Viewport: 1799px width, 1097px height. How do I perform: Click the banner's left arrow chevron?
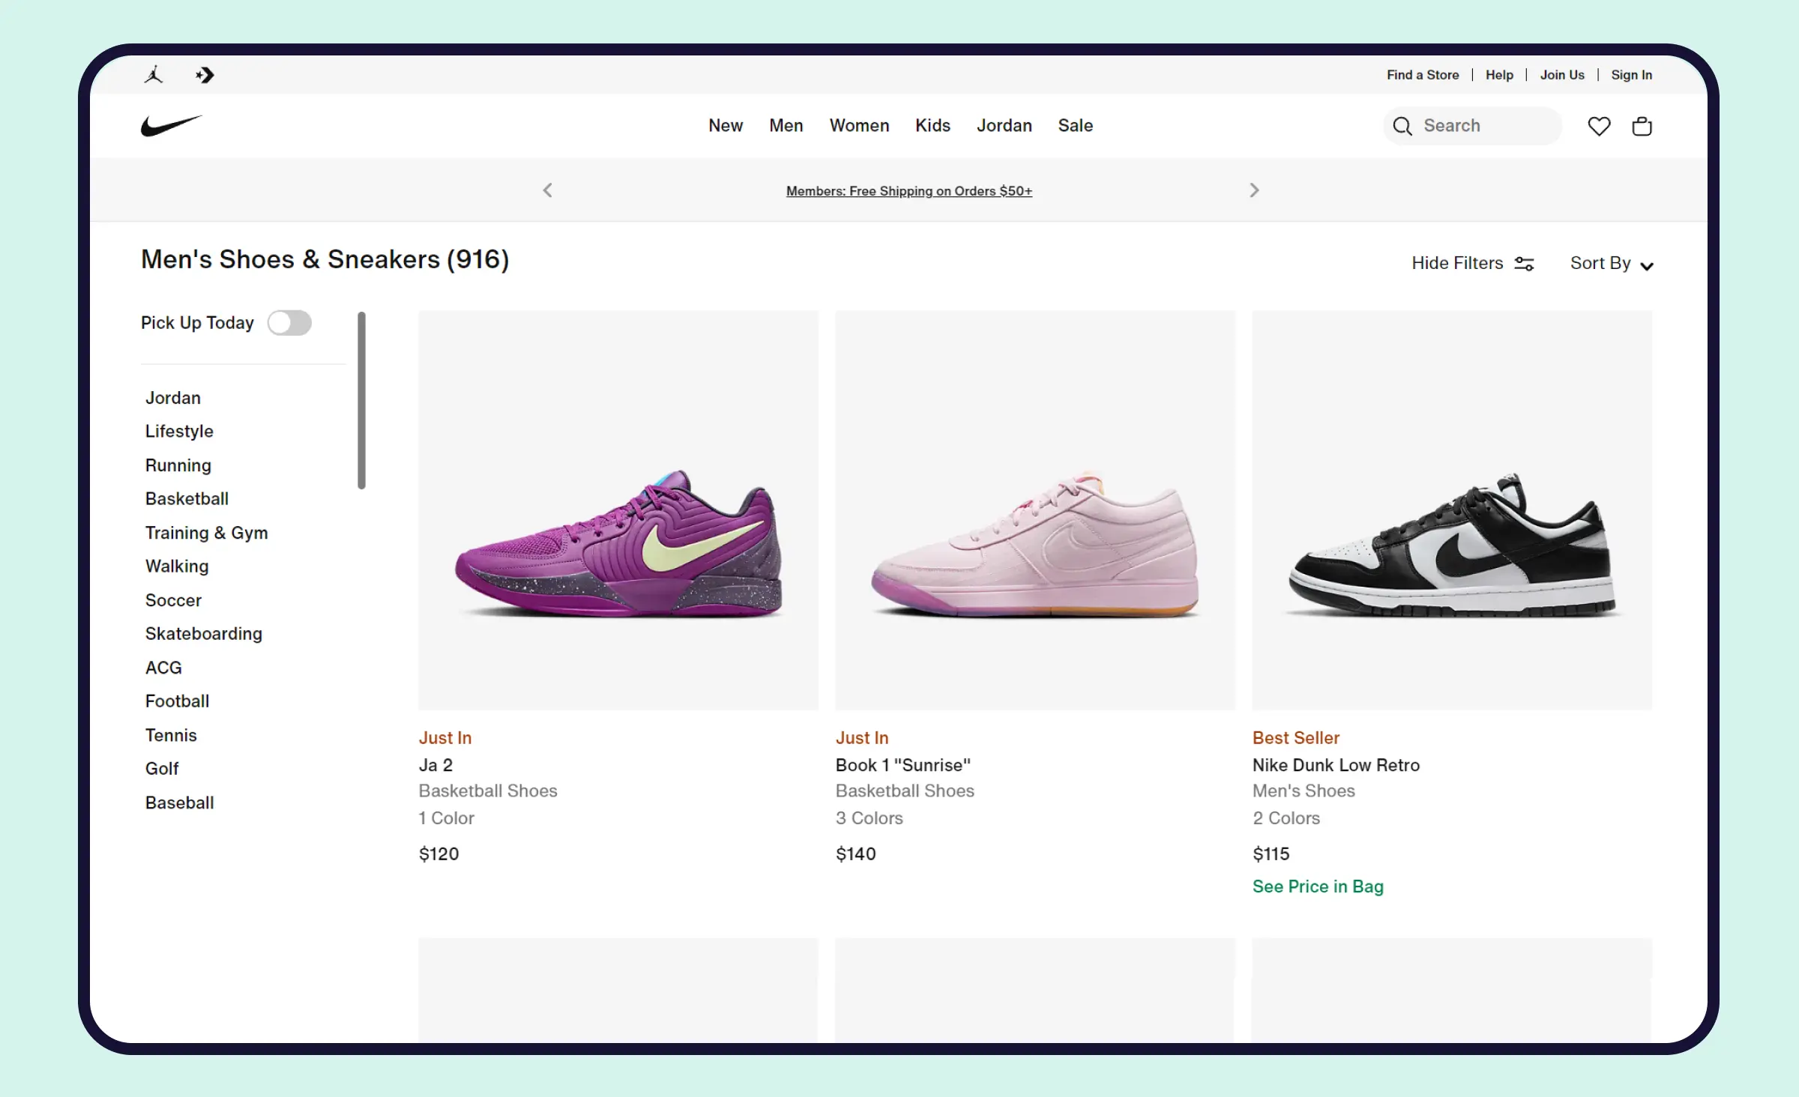point(547,190)
